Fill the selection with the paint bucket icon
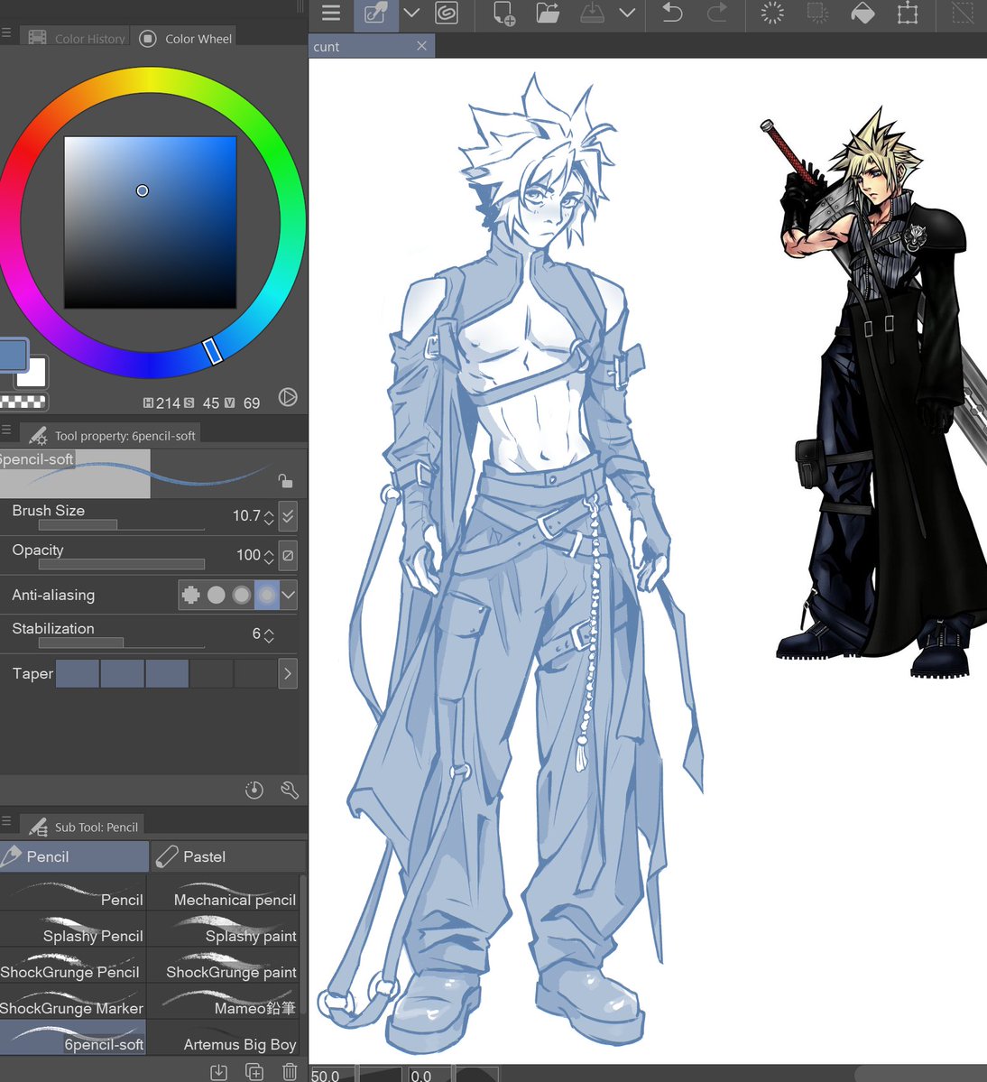Screen dimensions: 987x1082 pos(862,14)
